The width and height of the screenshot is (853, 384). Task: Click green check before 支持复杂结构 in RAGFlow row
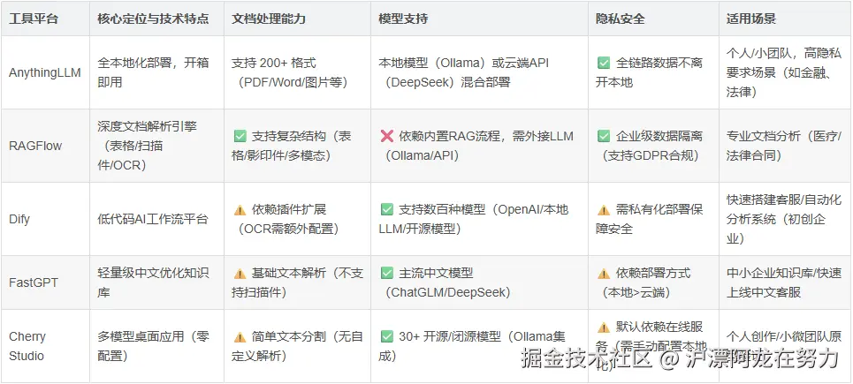tap(240, 136)
